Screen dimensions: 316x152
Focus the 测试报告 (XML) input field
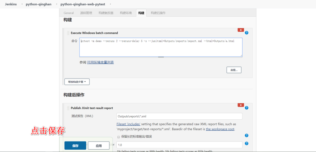coord(179,116)
